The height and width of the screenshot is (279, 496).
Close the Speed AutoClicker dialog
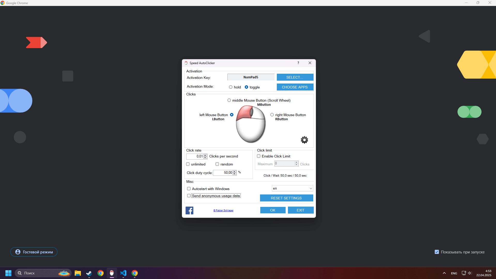310,63
